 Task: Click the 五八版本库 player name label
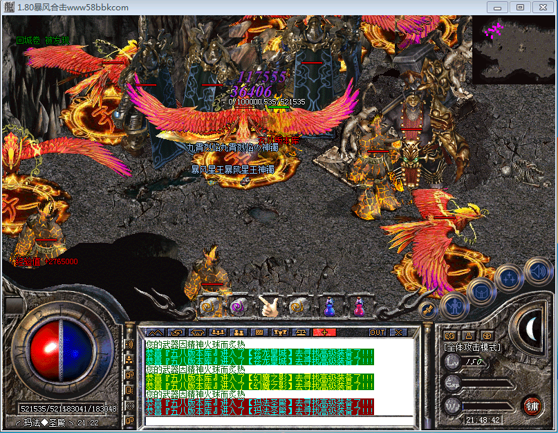pyautogui.click(x=278, y=140)
